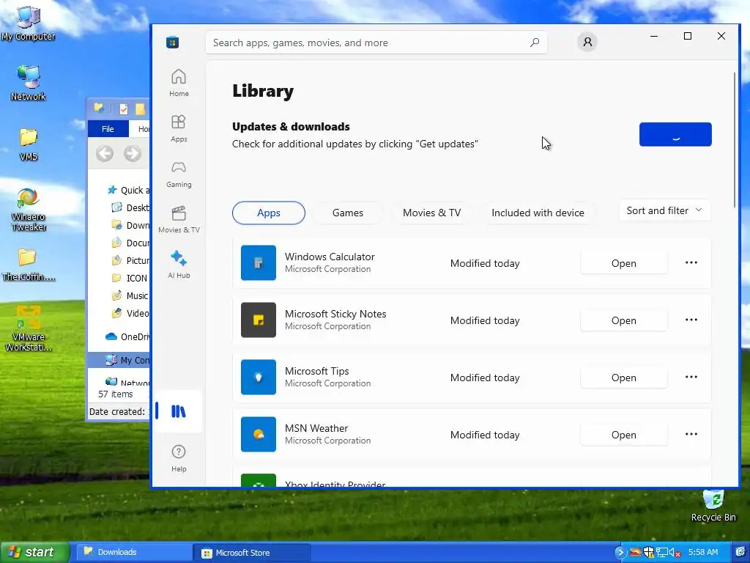Open AI Hub in Store sidebar

(x=179, y=265)
